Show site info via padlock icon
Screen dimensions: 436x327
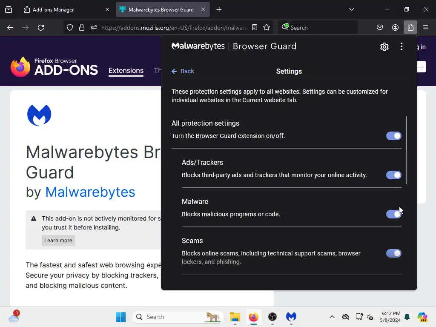pos(81,27)
